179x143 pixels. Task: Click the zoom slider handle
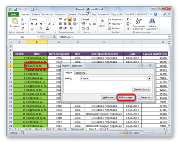tap(154, 133)
